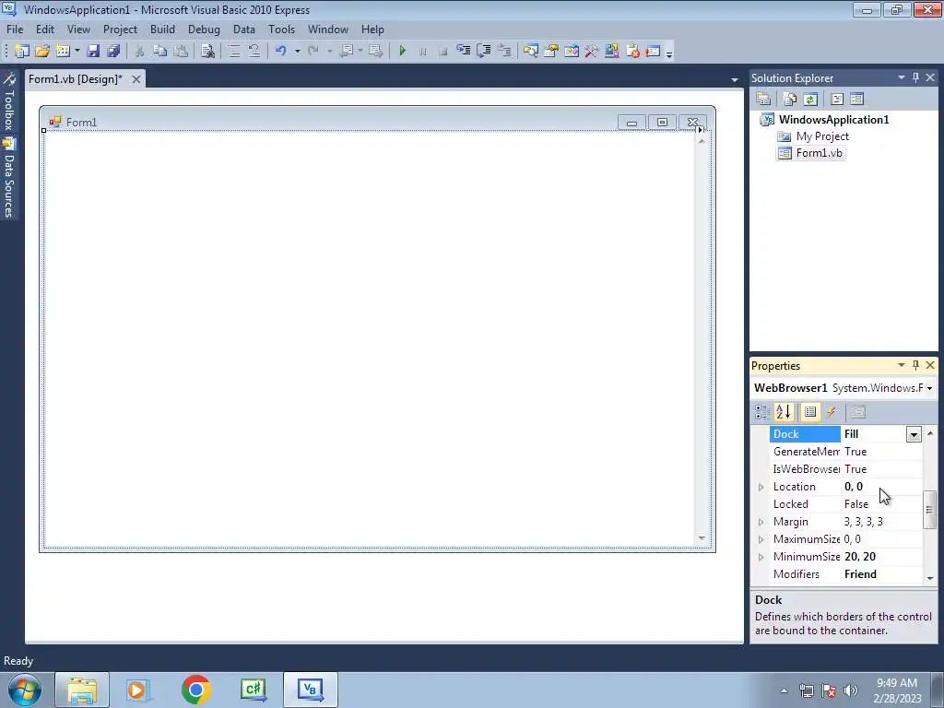
Task: Open the Edit menu
Action: 45,29
